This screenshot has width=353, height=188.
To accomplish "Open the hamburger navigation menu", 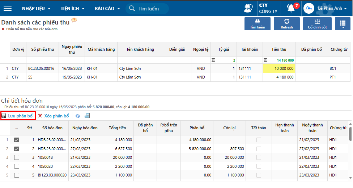I will (x=7, y=8).
